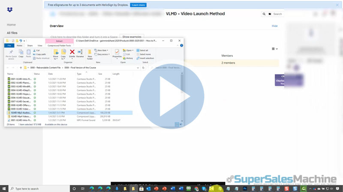Expand the Move to dropdown
343x192 pixels.
pos(55,58)
